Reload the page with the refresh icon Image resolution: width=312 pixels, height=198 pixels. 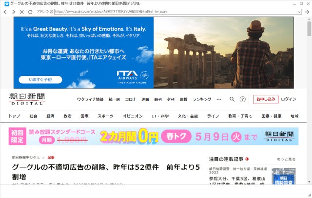pyautogui.click(x=30, y=12)
